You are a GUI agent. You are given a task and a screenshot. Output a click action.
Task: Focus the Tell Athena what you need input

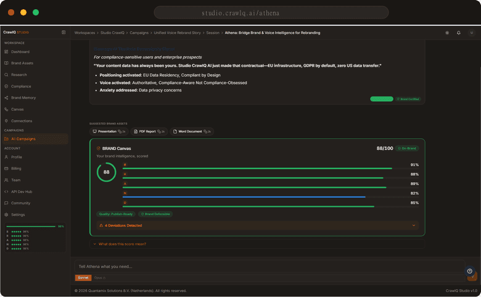tap(270, 266)
